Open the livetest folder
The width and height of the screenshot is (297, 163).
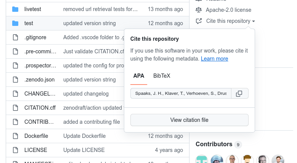[x=32, y=9]
